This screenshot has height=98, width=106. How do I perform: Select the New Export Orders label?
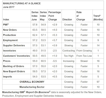pos(14,72)
